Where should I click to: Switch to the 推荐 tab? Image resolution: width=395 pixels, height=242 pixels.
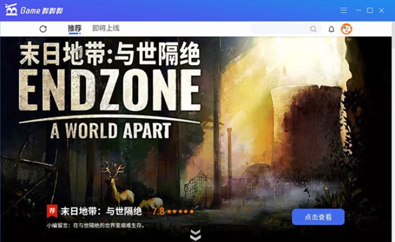[75, 28]
